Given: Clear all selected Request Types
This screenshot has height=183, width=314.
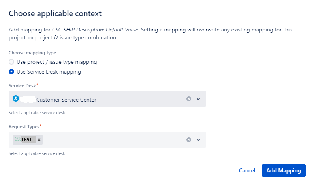Looking at the screenshot, I should (189, 140).
